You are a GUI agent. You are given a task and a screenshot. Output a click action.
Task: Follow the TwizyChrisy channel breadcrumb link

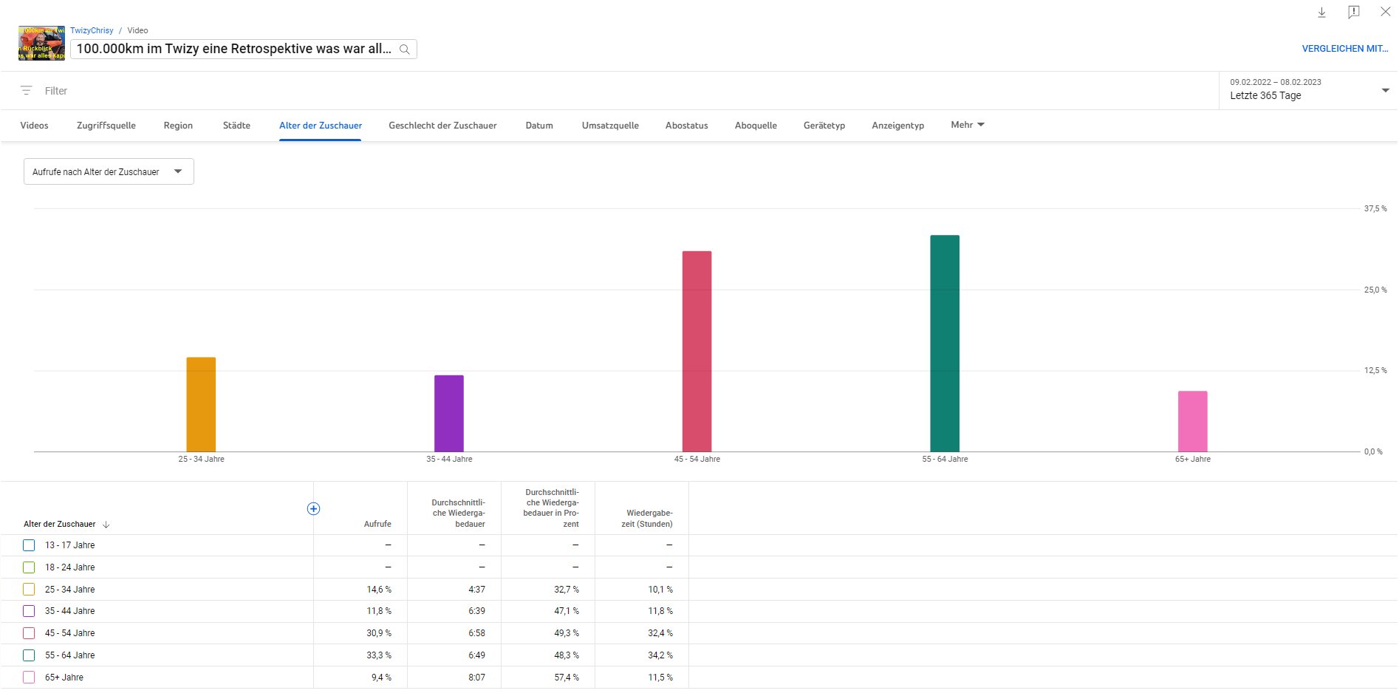pyautogui.click(x=92, y=30)
